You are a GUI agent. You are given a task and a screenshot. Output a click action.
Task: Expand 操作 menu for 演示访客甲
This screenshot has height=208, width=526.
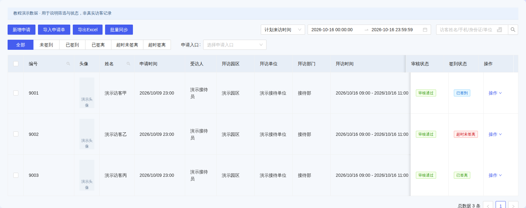(495, 93)
